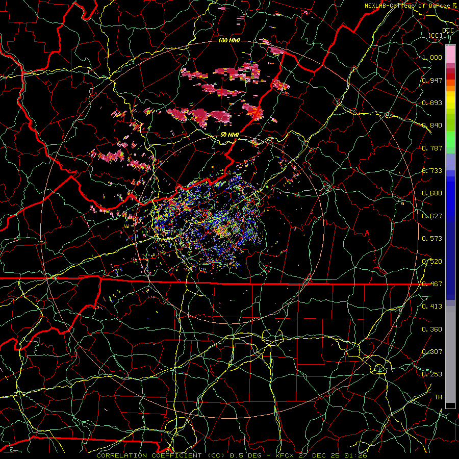Click the DCC label above the color scale
Viewport: 459px width, 459px height.
[448, 31]
